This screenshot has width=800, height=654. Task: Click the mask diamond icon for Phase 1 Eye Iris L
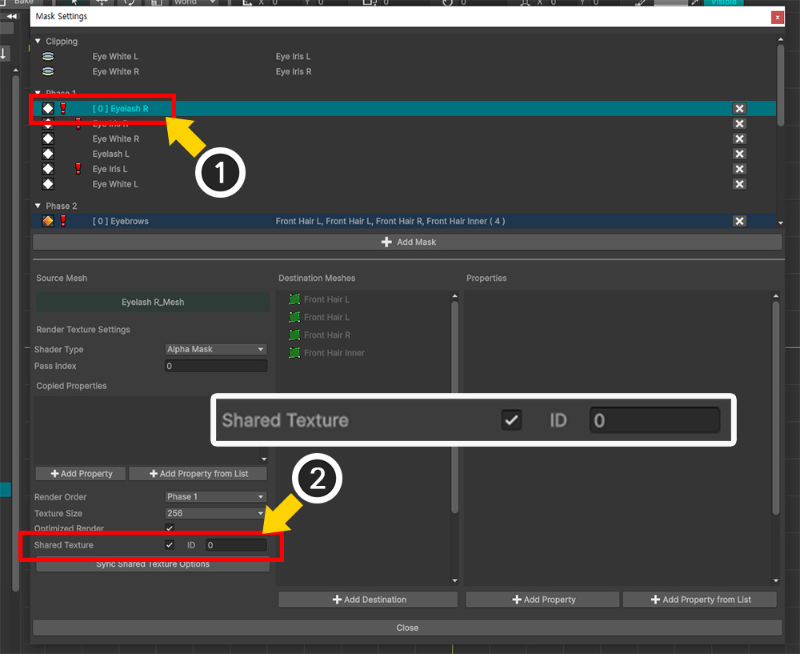48,168
